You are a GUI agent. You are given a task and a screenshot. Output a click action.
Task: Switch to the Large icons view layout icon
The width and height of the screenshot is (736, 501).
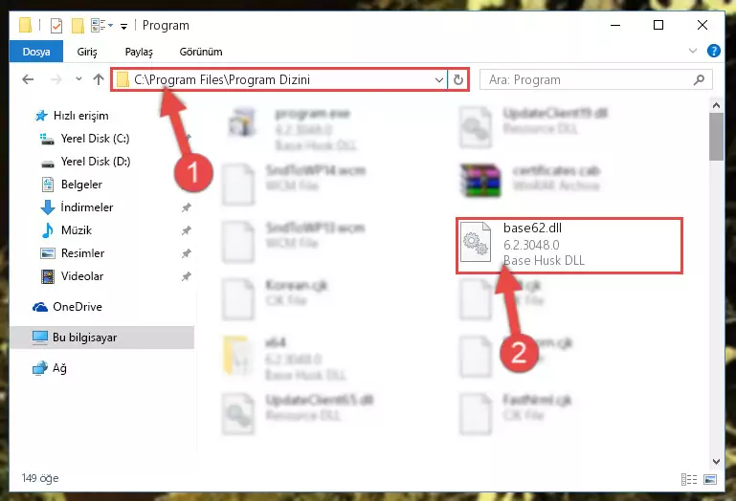point(710,479)
